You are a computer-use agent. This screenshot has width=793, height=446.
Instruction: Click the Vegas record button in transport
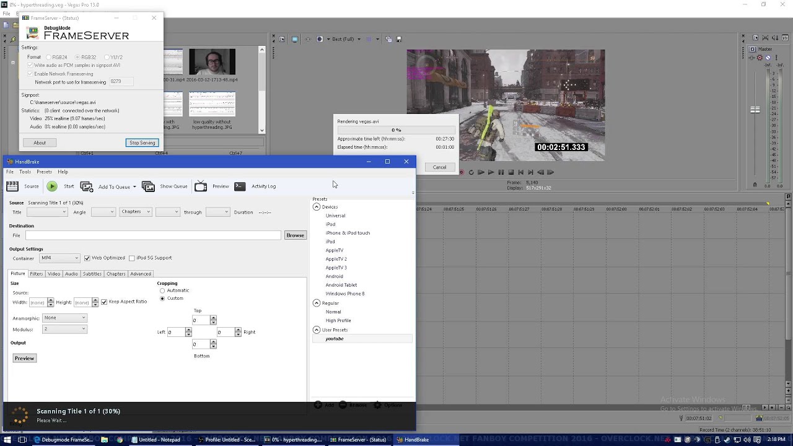click(462, 172)
